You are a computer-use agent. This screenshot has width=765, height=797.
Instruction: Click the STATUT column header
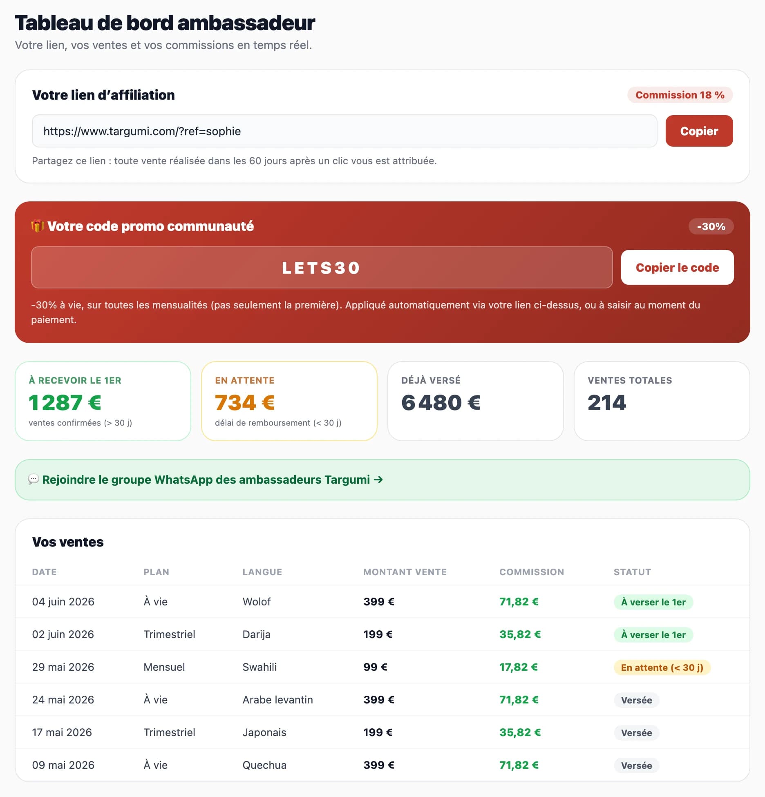[632, 572]
